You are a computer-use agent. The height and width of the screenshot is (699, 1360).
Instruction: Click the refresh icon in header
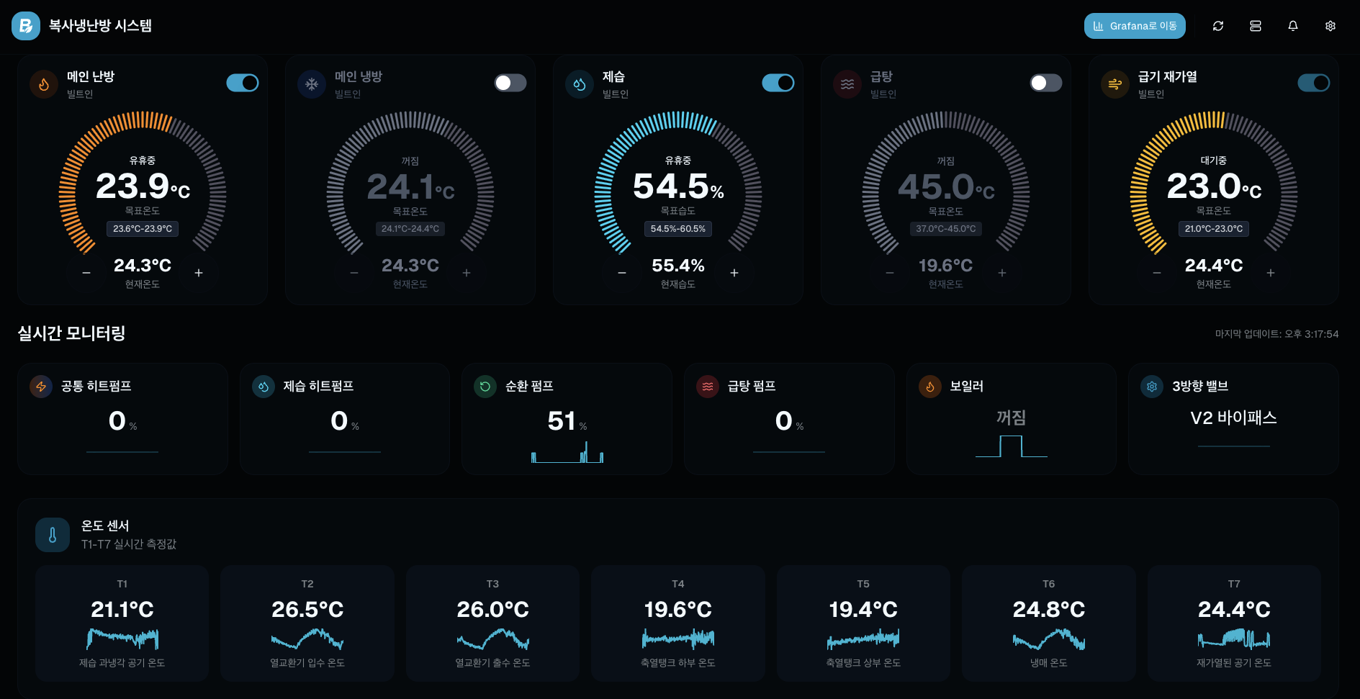pos(1218,26)
